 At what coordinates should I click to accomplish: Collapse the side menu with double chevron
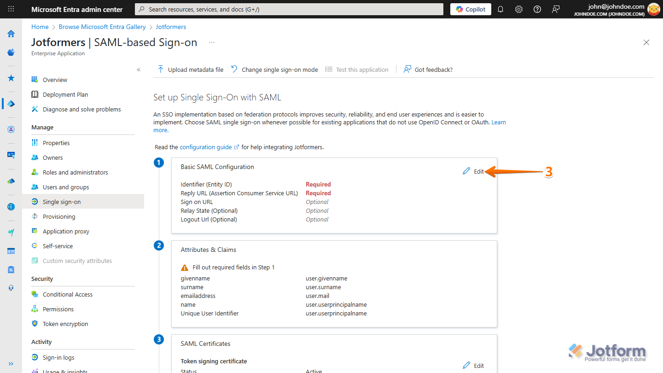[139, 70]
